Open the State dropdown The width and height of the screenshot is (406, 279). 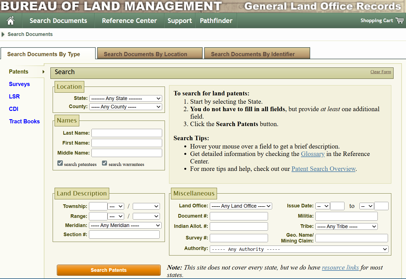point(126,98)
